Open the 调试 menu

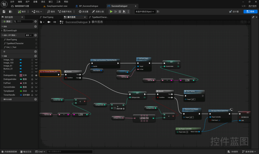tap(43, 2)
